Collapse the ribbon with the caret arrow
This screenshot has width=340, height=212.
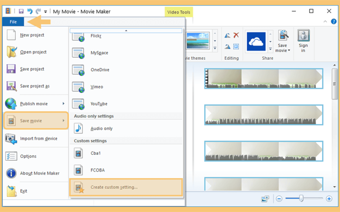[x=325, y=22]
